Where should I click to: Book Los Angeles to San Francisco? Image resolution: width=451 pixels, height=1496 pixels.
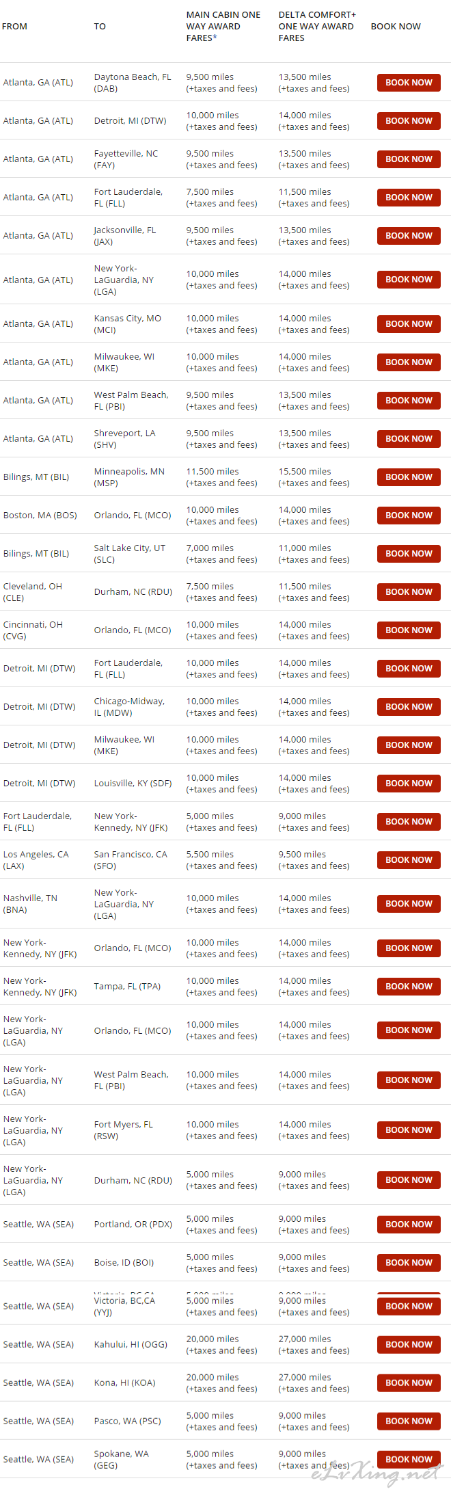409,860
